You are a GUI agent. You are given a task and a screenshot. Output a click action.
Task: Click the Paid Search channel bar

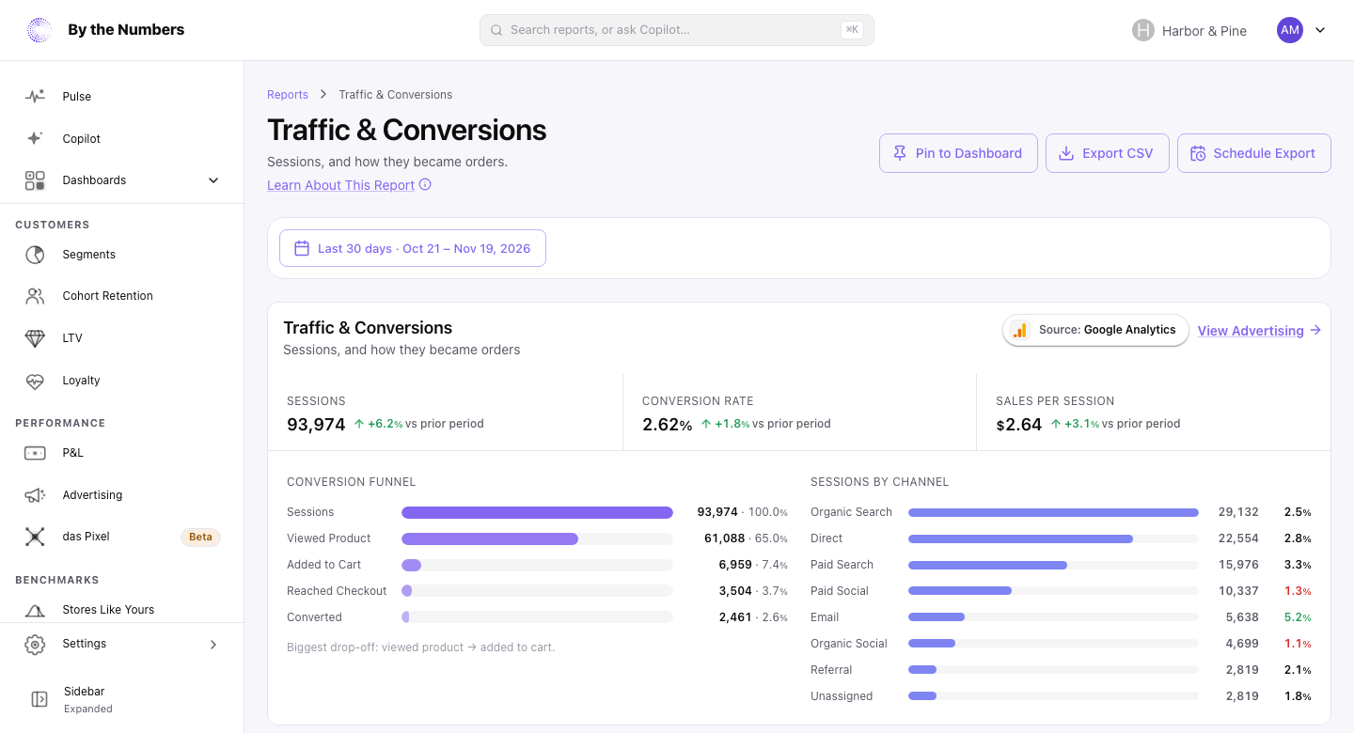[x=1053, y=565]
